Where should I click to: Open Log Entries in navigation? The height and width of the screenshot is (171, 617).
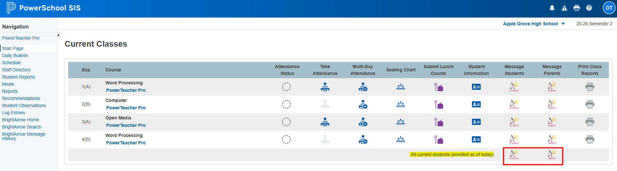pos(14,113)
